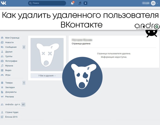160x125 pixels.
Task: Click the blurred deleted user name
Action: [x=82, y=40]
